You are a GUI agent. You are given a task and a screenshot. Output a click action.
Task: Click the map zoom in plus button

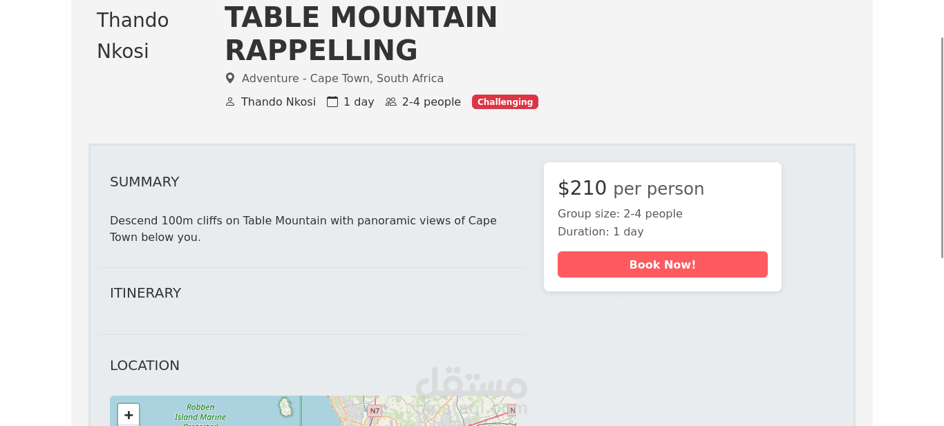click(x=129, y=415)
